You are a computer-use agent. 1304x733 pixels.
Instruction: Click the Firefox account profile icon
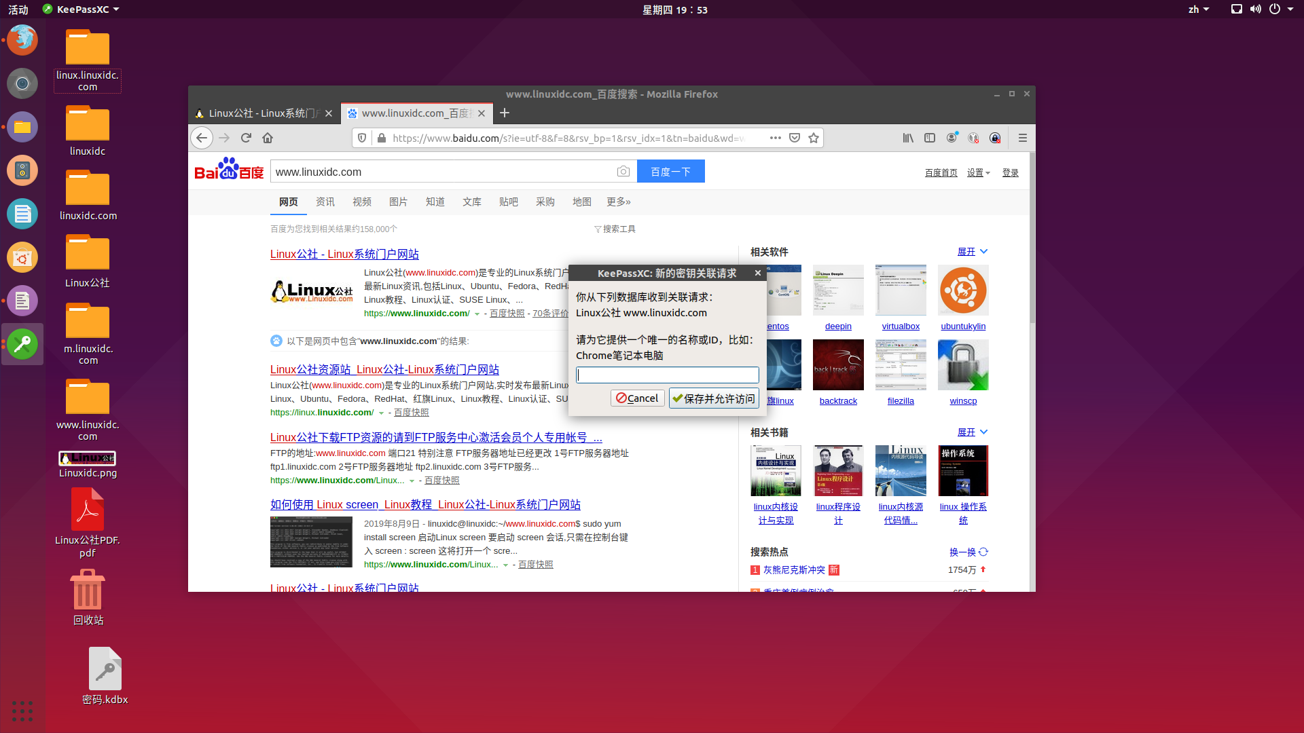952,138
